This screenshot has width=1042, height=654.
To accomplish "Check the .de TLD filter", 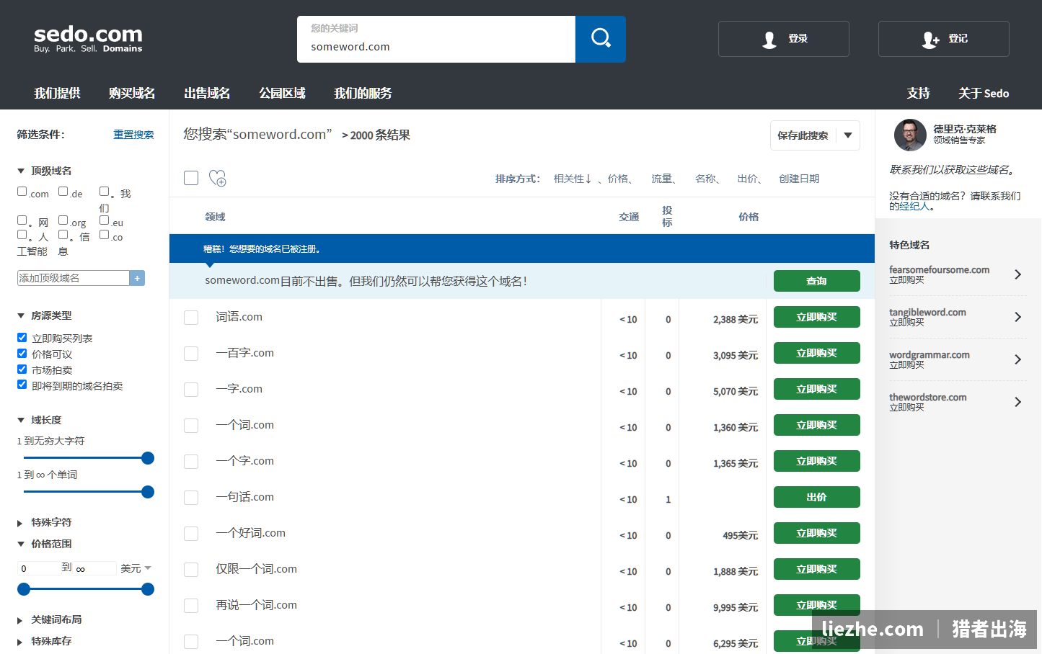I will tap(63, 192).
